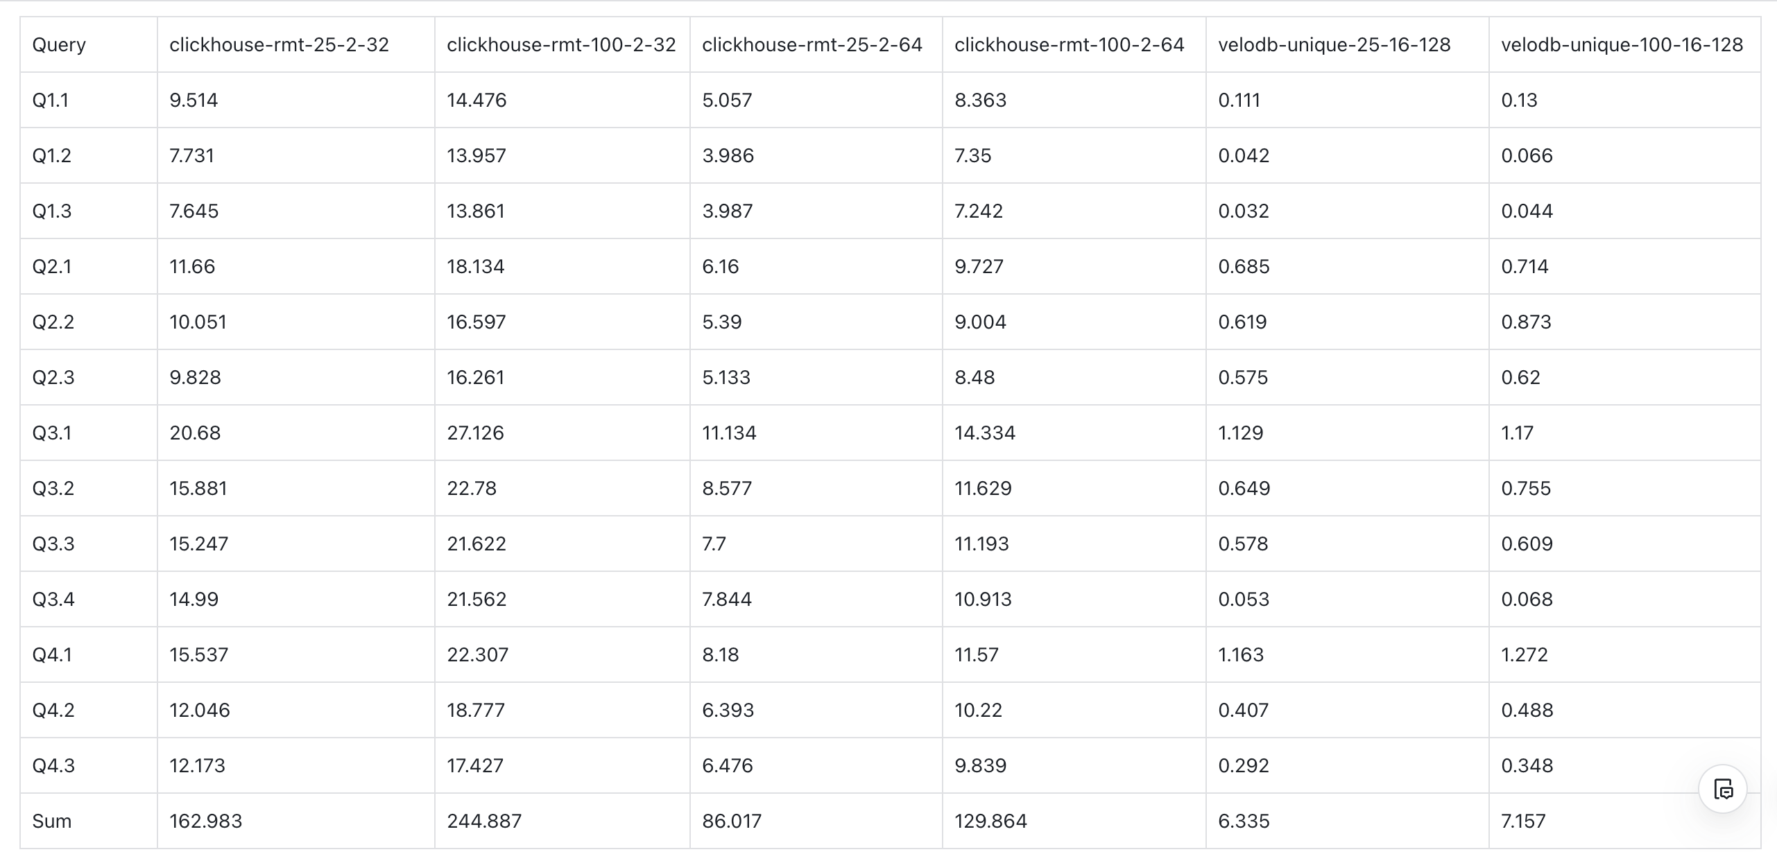Viewport: 1777px width, 852px height.
Task: Click the 0.111 value in Q1.1 row
Action: (x=1239, y=101)
